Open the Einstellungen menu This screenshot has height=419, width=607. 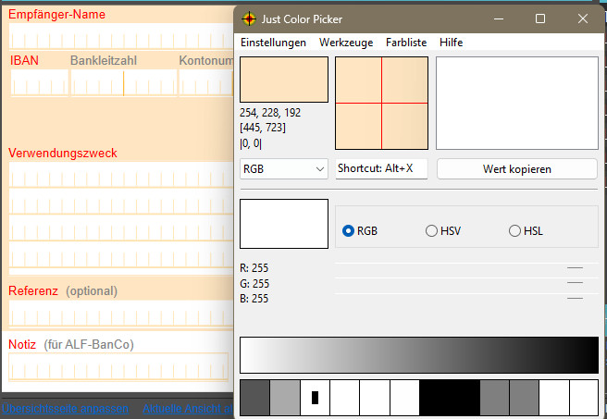coord(273,43)
